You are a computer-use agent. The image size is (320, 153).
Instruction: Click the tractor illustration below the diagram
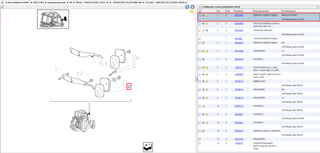[x=83, y=121]
